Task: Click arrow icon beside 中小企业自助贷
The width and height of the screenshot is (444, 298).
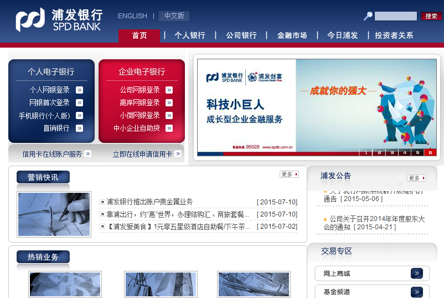Action: pyautogui.click(x=169, y=129)
